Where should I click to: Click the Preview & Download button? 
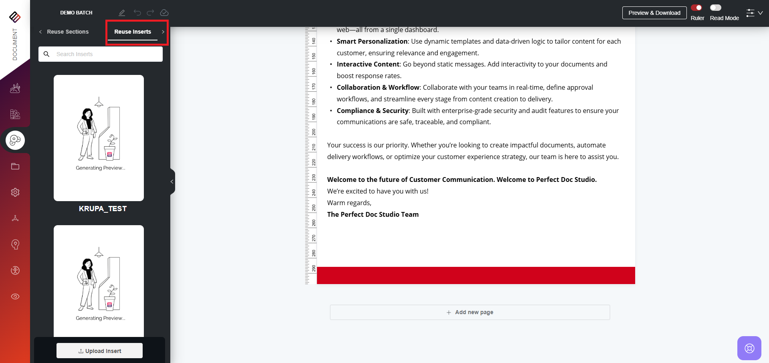coord(654,13)
